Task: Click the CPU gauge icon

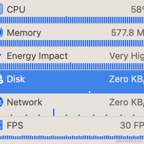Action: pyautogui.click(x=1, y=9)
